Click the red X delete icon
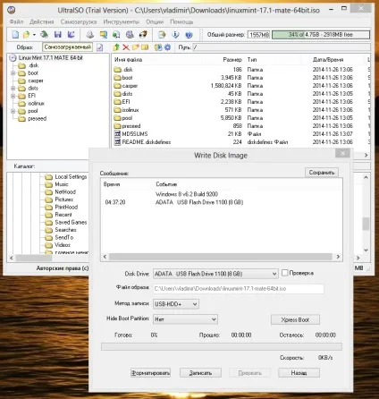 (x=126, y=47)
